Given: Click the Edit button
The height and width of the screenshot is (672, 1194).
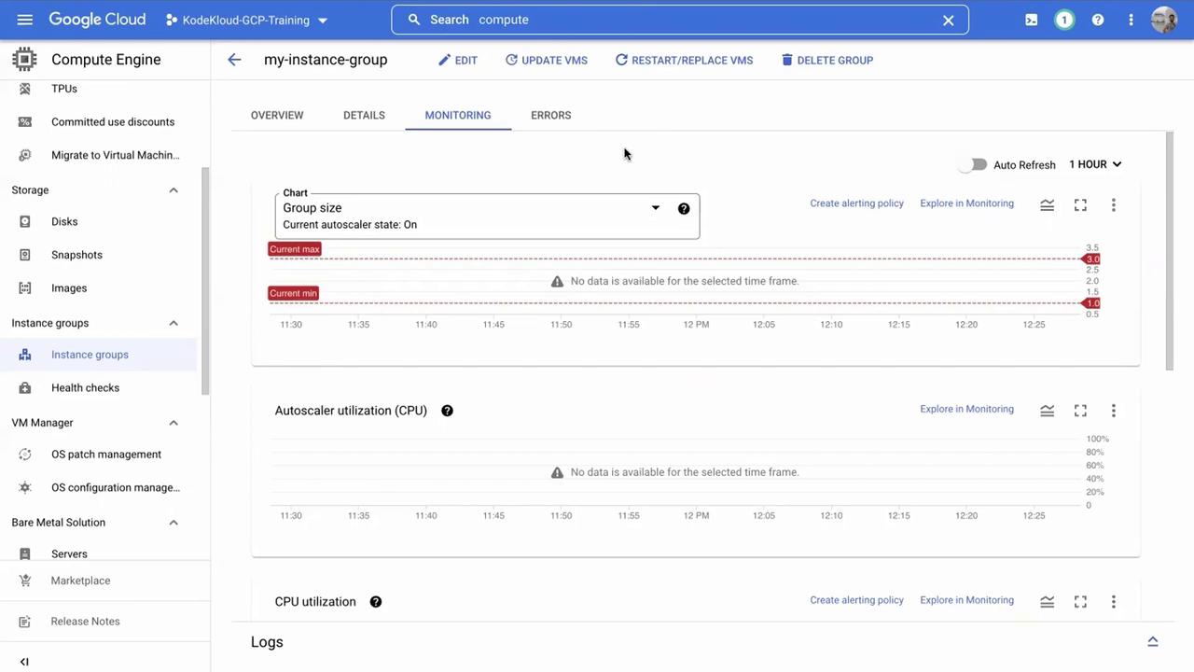Looking at the screenshot, I should 458,60.
